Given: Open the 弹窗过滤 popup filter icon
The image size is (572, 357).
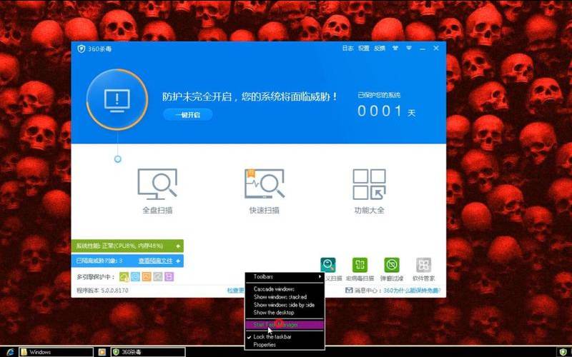Looking at the screenshot, I should pos(392,265).
